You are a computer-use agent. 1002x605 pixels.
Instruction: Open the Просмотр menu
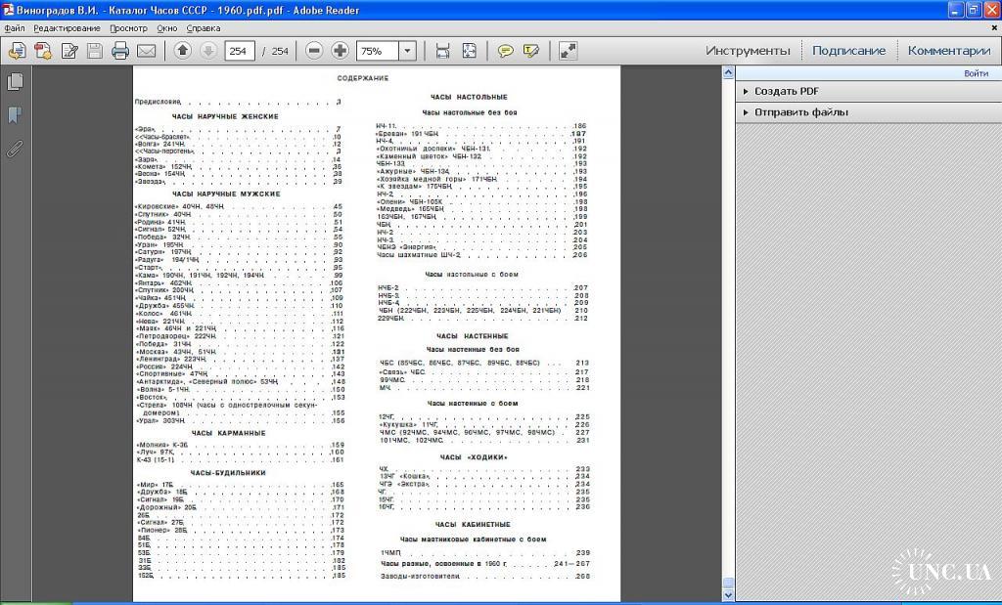coord(128,28)
